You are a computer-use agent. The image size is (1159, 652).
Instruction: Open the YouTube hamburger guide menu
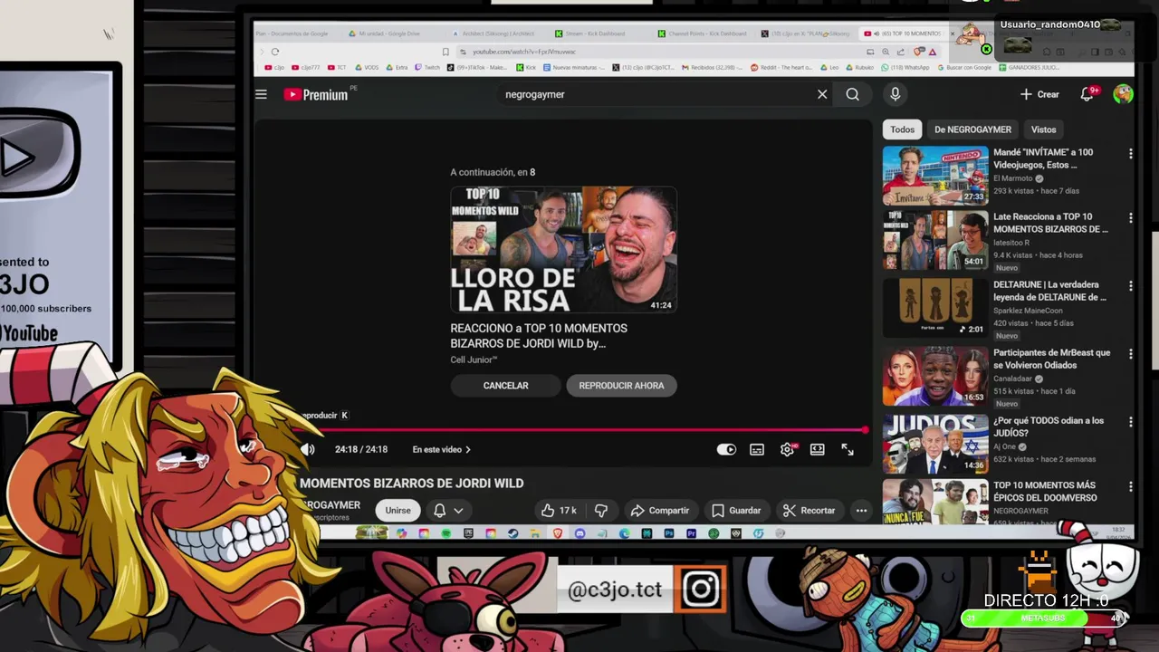[261, 94]
